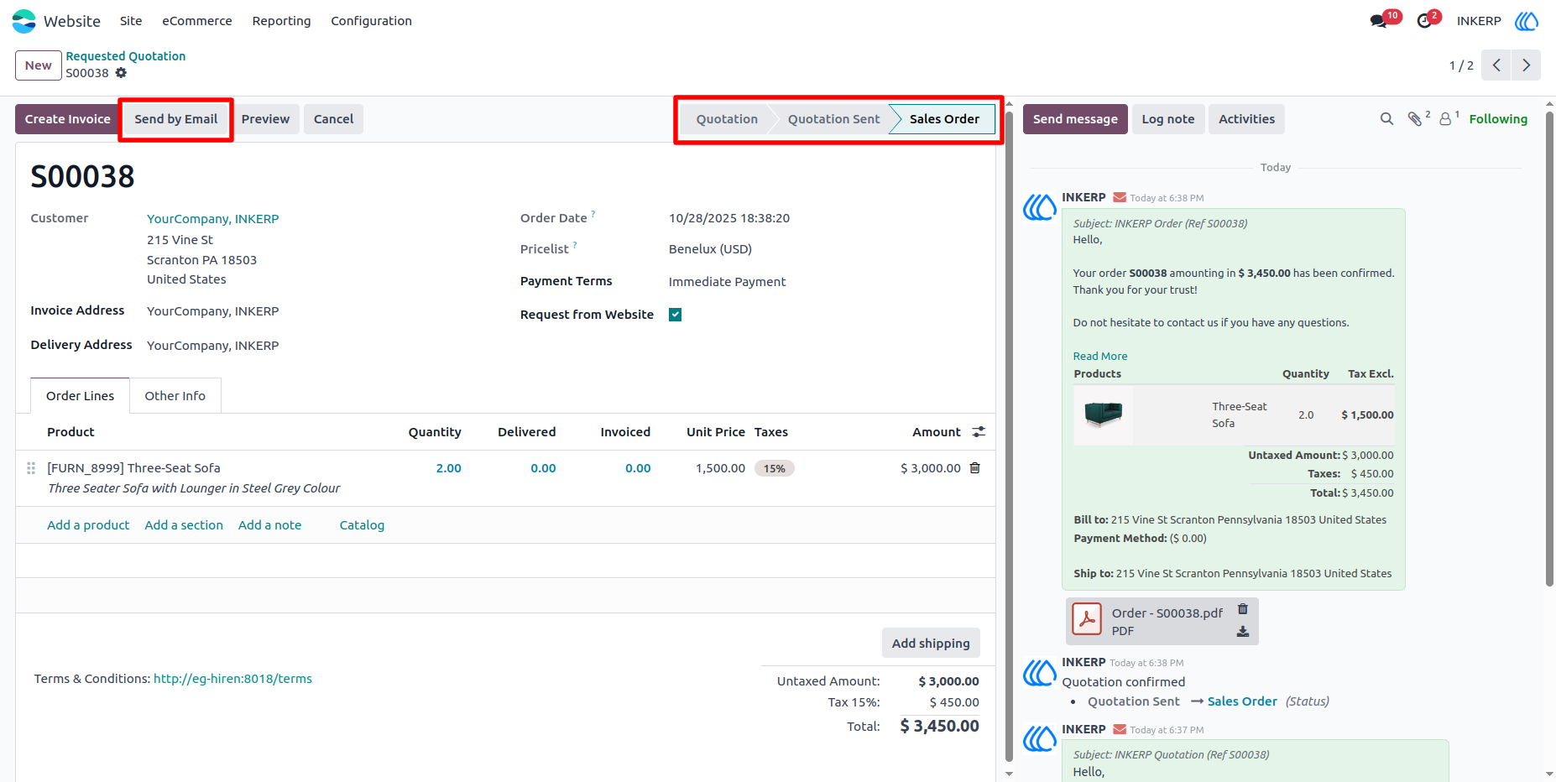Screen dimensions: 1556x782
Task: Toggle Following status in chatter
Action: (x=1498, y=119)
